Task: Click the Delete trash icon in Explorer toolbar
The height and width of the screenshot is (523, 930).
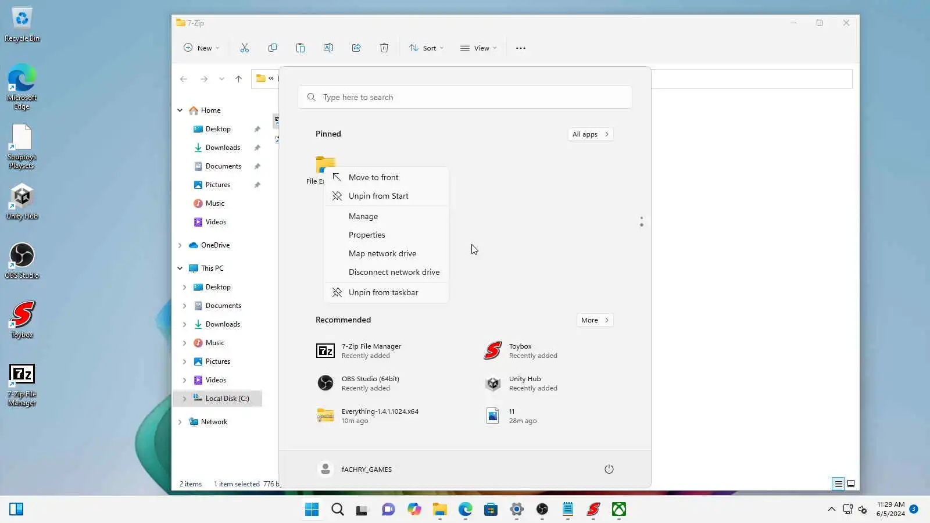Action: point(384,48)
